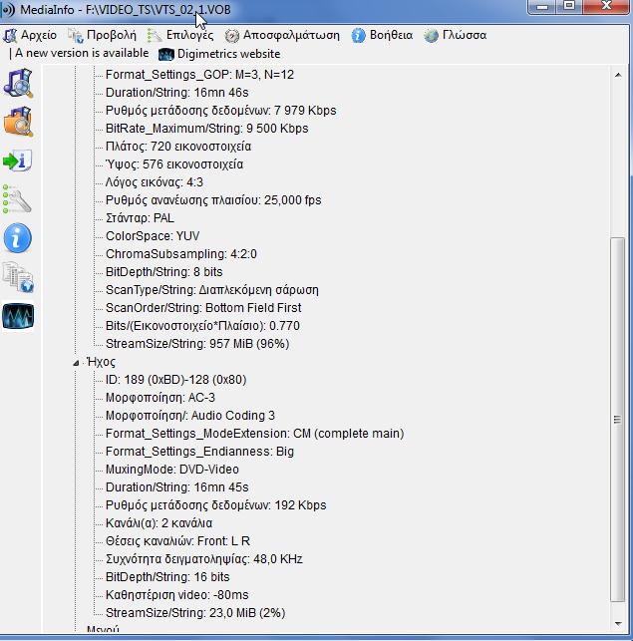Select ChromaSubsampling: 4:2:0 row
This screenshot has height=641, width=633.
click(x=181, y=254)
